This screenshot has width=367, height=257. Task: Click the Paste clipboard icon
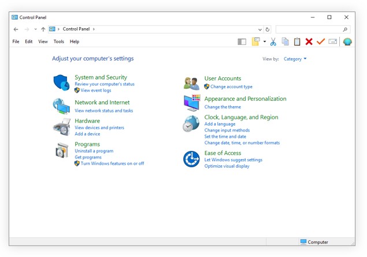297,41
